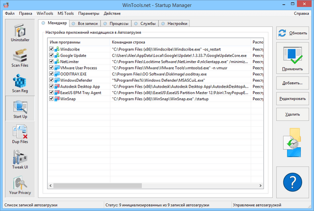The image size is (314, 211).
Task: Click the Google Update entry icon
Action: [x=57, y=55]
